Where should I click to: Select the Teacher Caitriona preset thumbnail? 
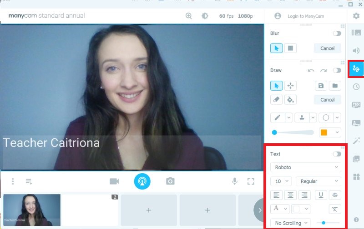[32, 210]
